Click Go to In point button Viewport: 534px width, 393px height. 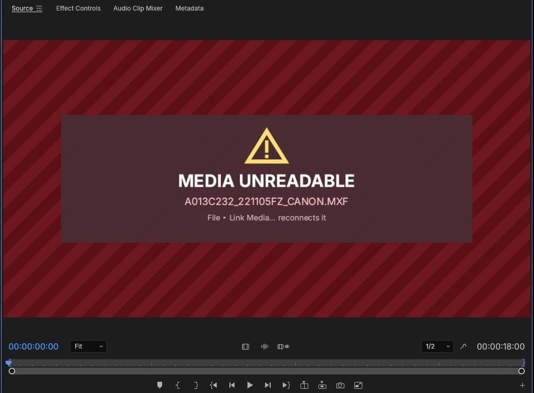coord(213,385)
